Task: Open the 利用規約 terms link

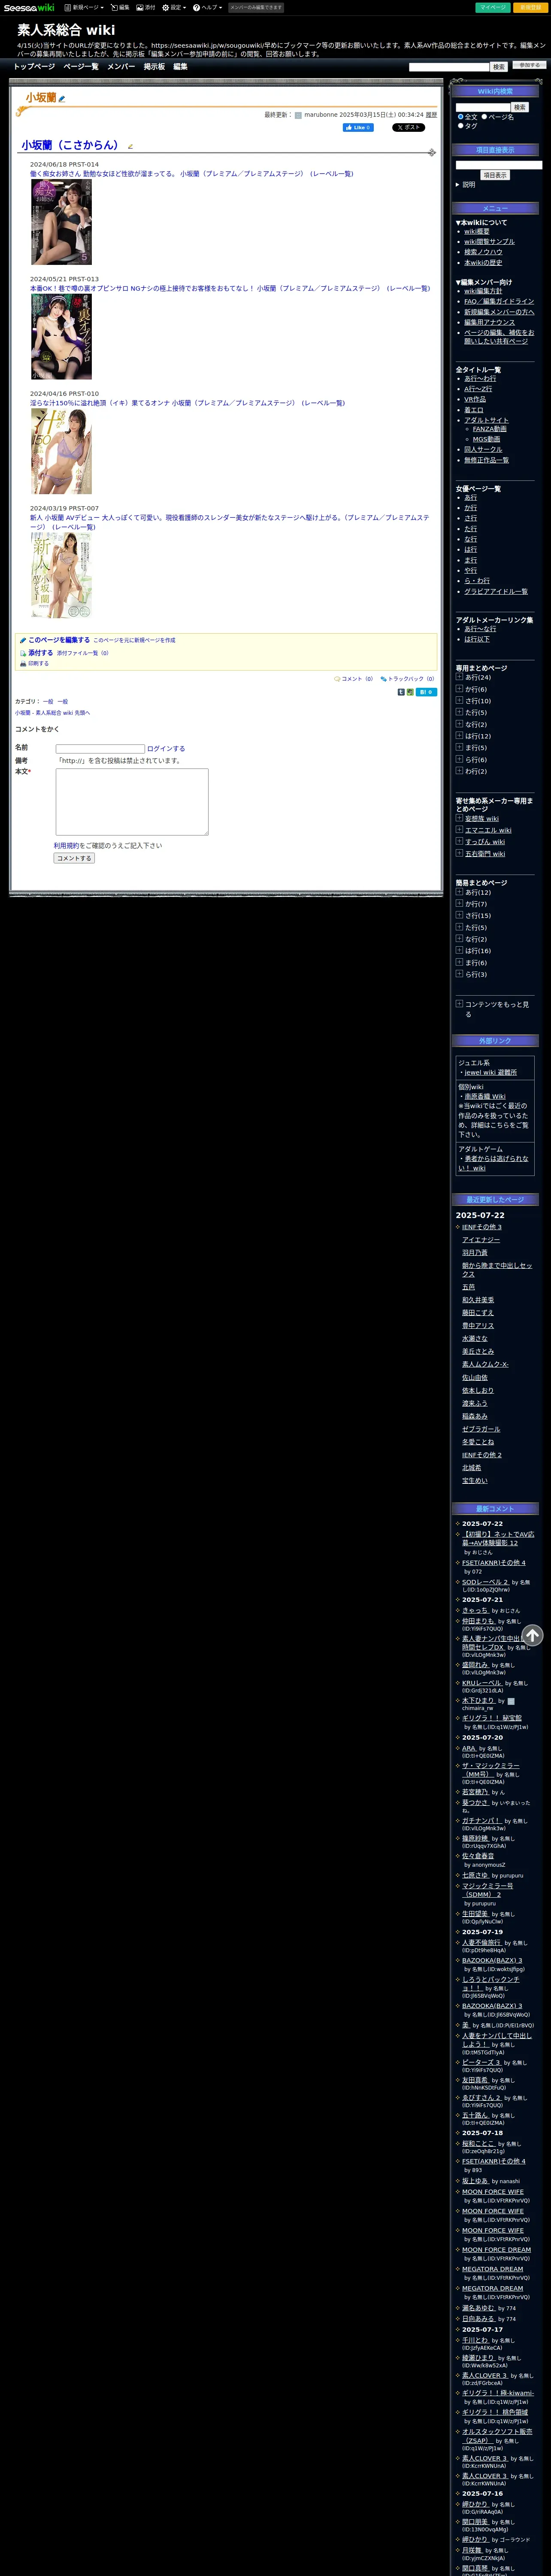Action: tap(66, 846)
